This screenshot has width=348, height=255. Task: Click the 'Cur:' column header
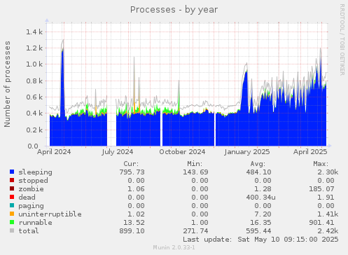coord(131,164)
